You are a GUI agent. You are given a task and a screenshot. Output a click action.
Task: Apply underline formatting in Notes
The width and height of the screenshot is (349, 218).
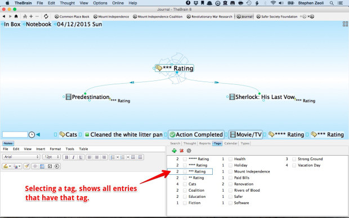(x=81, y=157)
